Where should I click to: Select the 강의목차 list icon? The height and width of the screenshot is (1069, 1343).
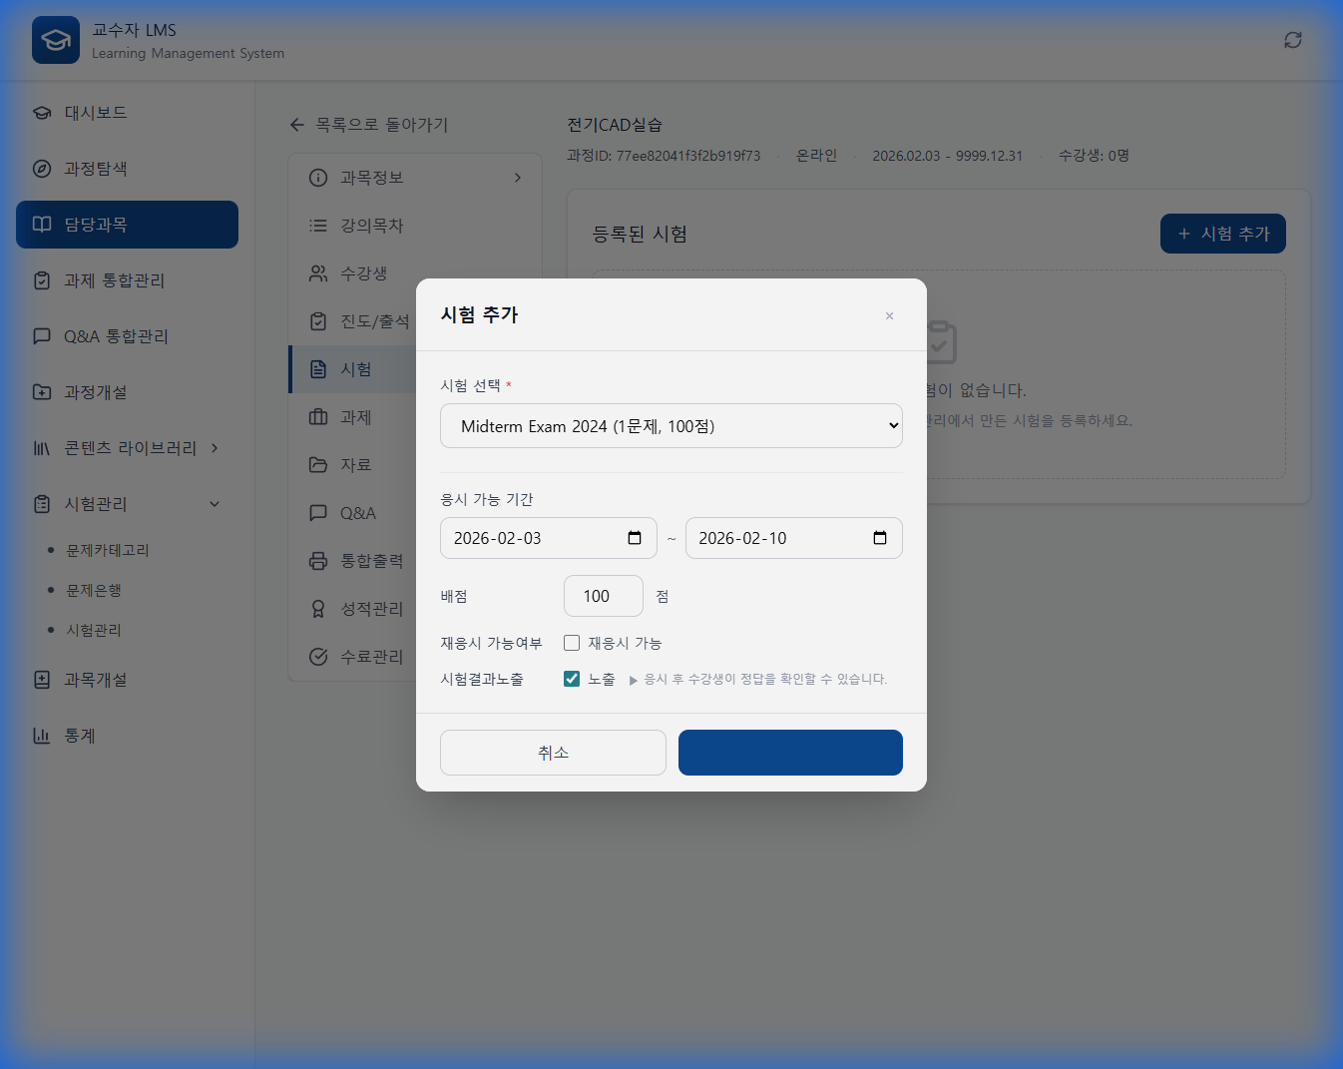coord(317,226)
